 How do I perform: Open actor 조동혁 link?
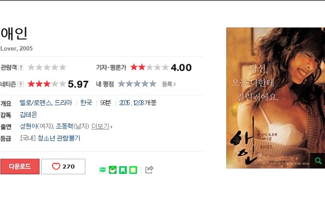pos(64,126)
